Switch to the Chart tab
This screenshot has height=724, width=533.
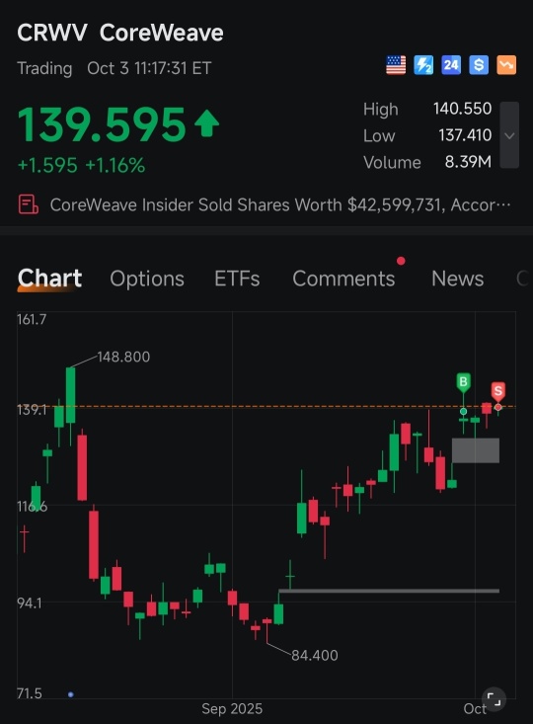tap(49, 278)
